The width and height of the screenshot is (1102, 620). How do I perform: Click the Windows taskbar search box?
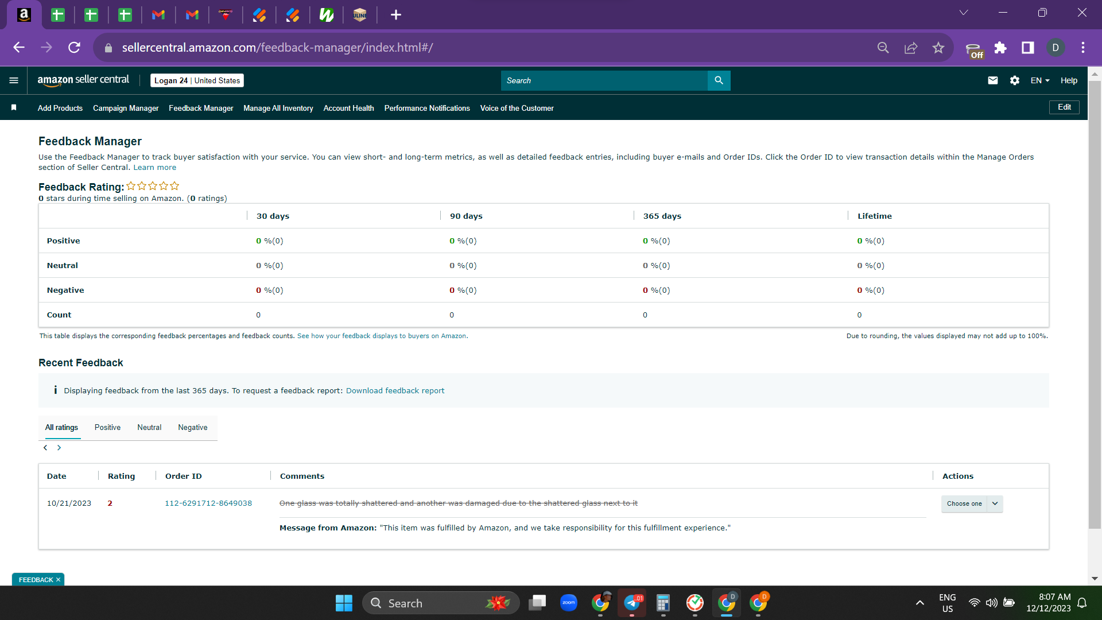[441, 603]
